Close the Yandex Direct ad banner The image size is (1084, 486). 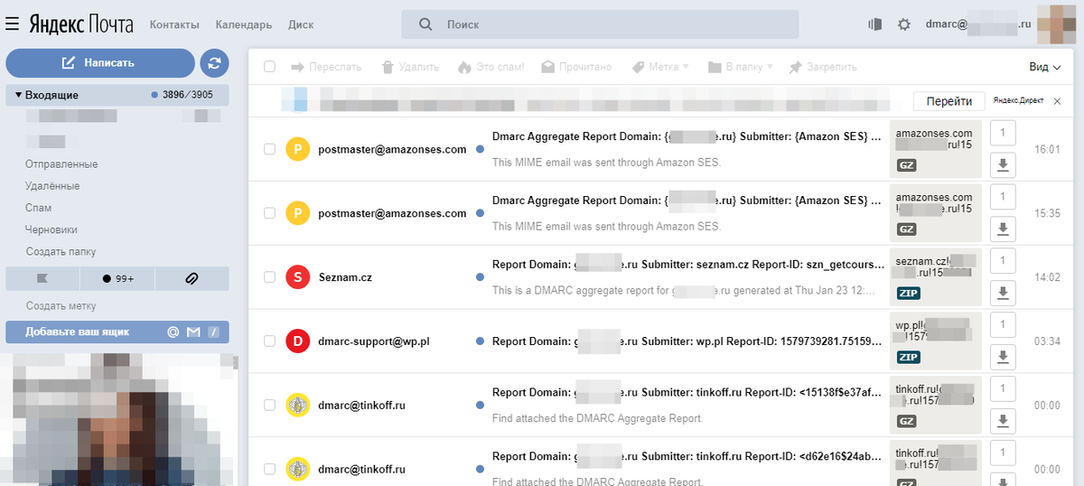pyautogui.click(x=1057, y=100)
